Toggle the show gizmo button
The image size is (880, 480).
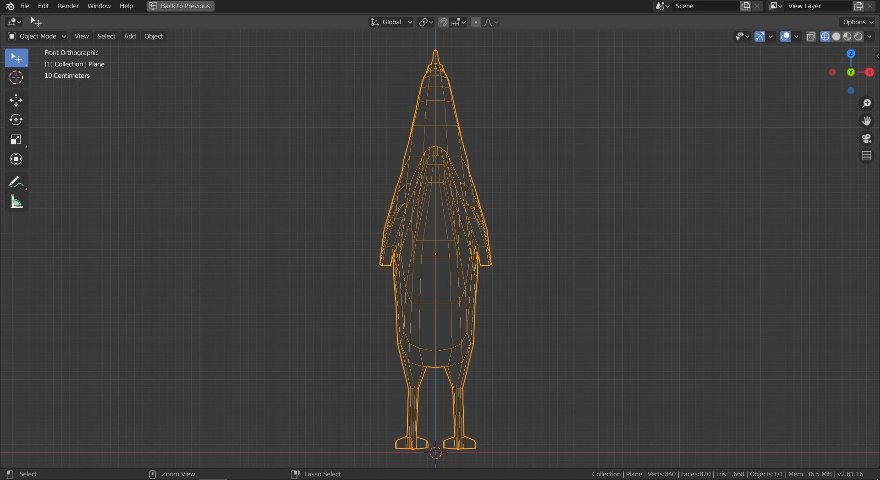click(x=759, y=37)
